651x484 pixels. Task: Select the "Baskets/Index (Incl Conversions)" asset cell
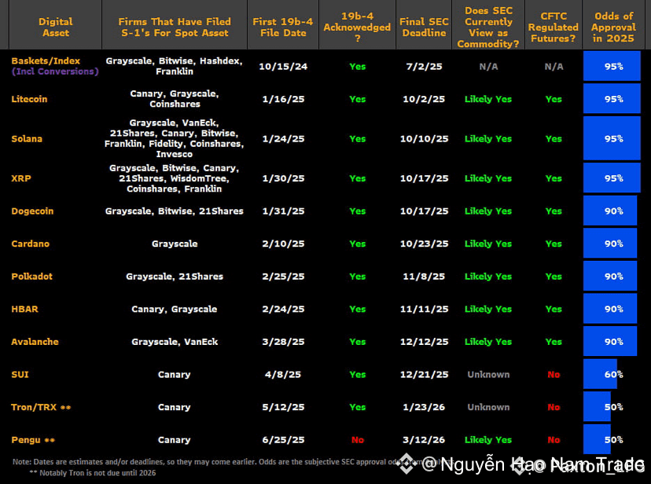[x=55, y=66]
